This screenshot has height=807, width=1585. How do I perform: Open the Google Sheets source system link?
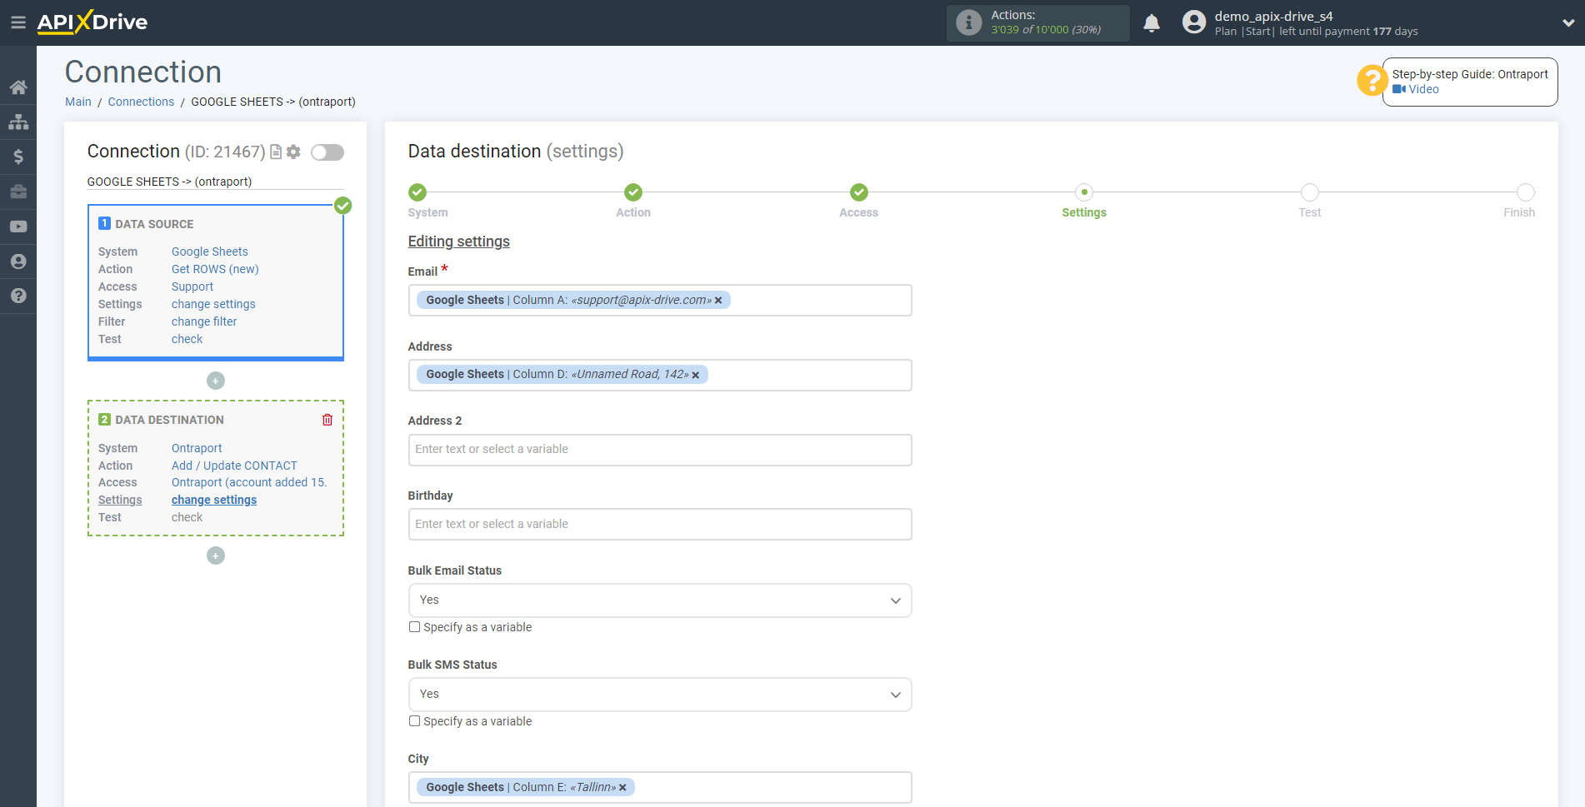(210, 252)
